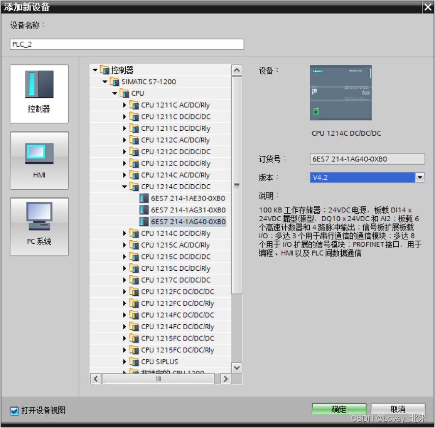Click the folder icon of CPU 1217C DC/DC/DC
This screenshot has height=428, width=435.
tap(134, 280)
